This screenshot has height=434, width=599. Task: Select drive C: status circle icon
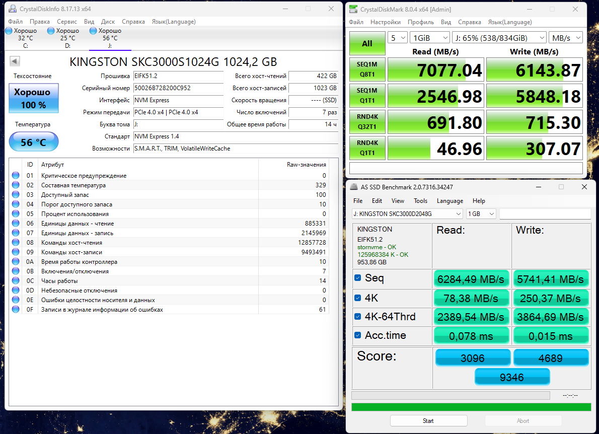pos(9,31)
